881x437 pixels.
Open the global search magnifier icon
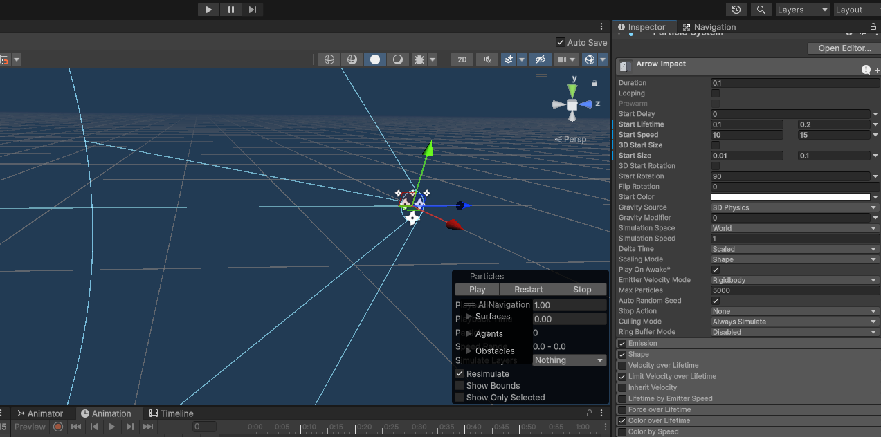click(761, 10)
